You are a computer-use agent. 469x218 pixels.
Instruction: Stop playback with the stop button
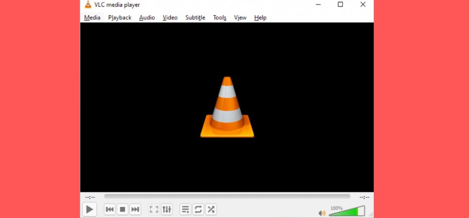click(122, 210)
